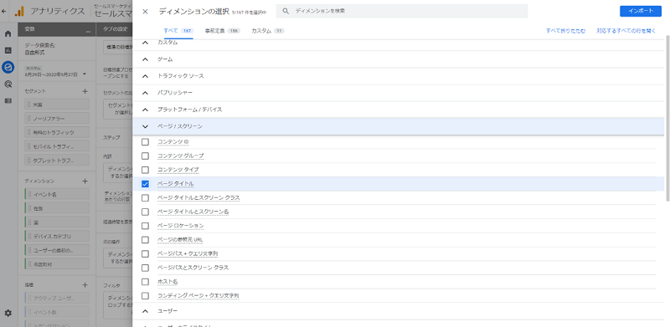Check the ホスト名 checkbox
This screenshot has width=670, height=327.
click(145, 282)
